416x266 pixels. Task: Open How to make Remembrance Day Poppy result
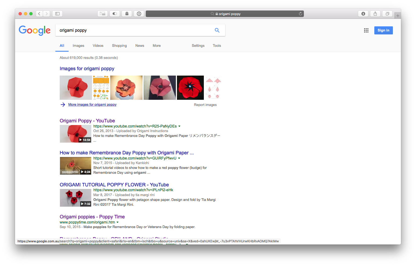click(127, 153)
